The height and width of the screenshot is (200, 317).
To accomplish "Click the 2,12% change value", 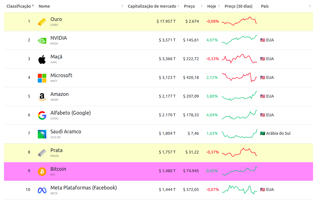I will pyautogui.click(x=212, y=77).
